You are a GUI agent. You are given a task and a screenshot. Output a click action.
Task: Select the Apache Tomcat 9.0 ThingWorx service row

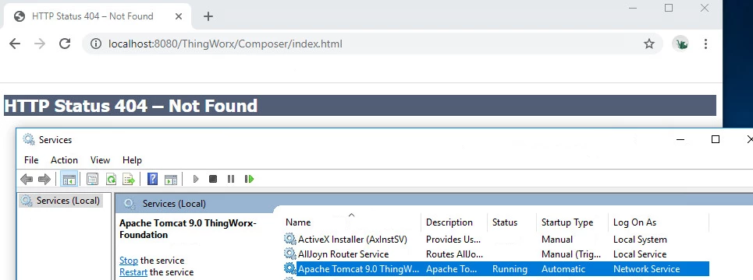[495, 269]
